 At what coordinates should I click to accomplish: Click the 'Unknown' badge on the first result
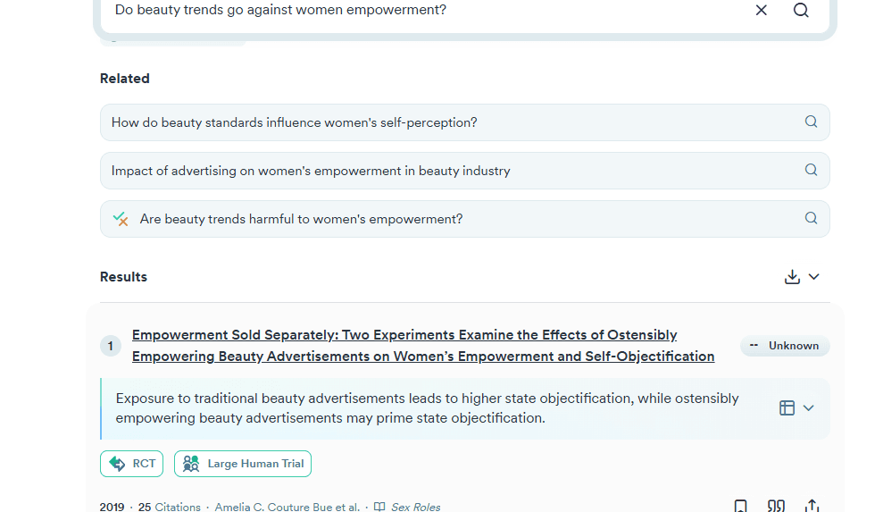[x=785, y=346]
